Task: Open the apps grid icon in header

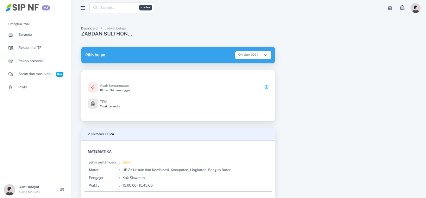Action: [390, 8]
